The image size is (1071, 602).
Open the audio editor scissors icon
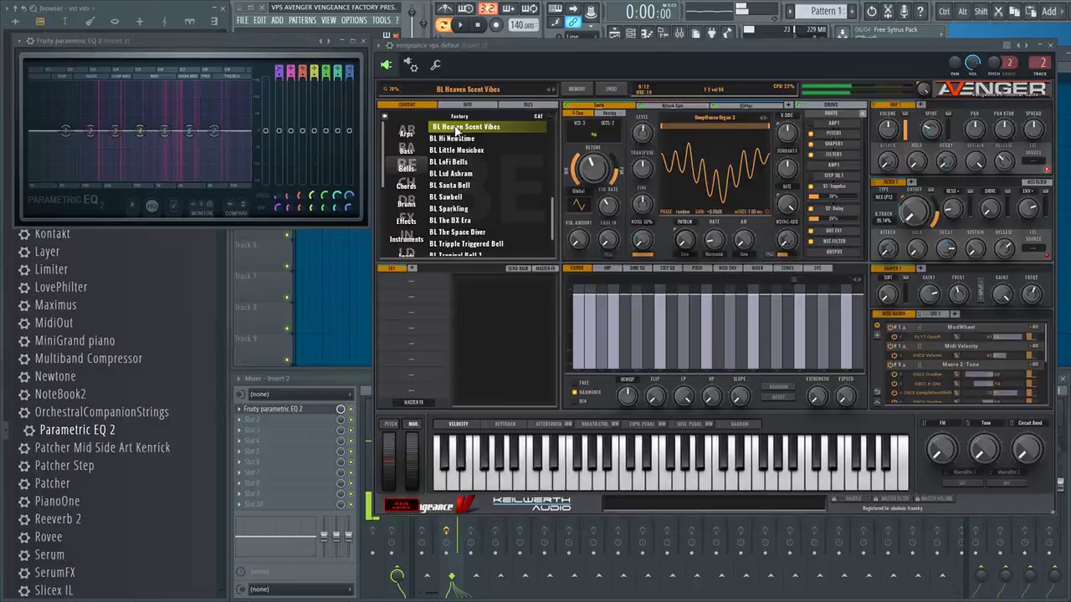pos(888,11)
